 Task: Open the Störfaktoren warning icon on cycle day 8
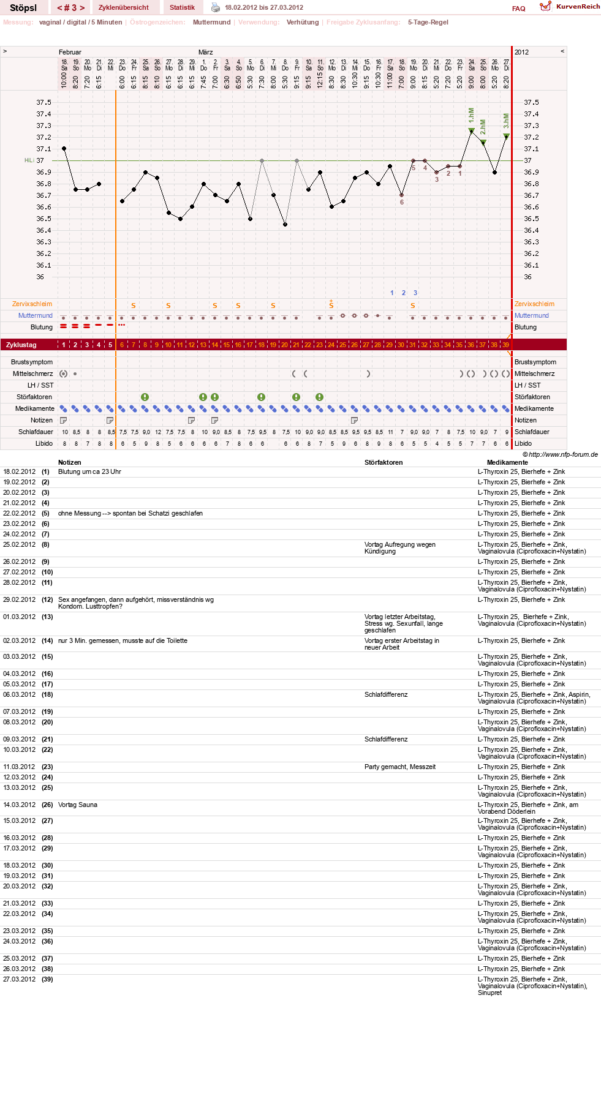click(x=145, y=397)
